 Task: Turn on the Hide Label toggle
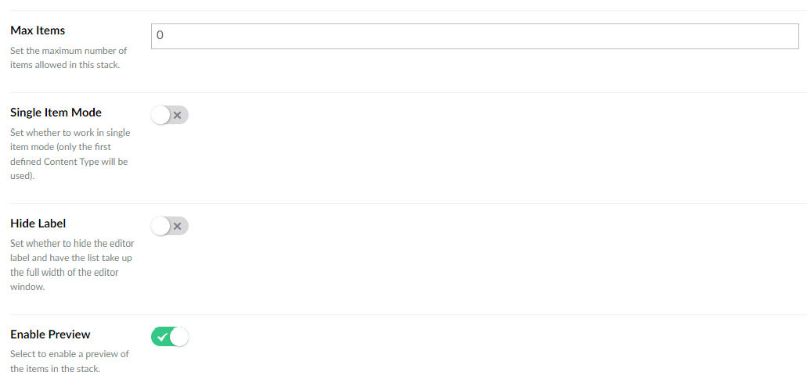(x=170, y=227)
